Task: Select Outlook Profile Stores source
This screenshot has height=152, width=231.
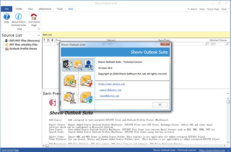Action: tap(23, 49)
